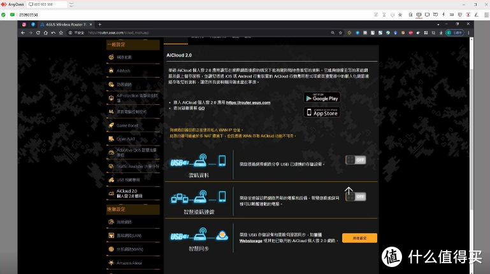Click the browser home icon
Image resolution: width=490 pixels, height=274 pixels.
tap(46, 32)
